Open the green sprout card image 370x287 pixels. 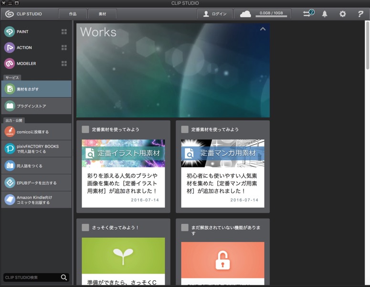coord(123,256)
